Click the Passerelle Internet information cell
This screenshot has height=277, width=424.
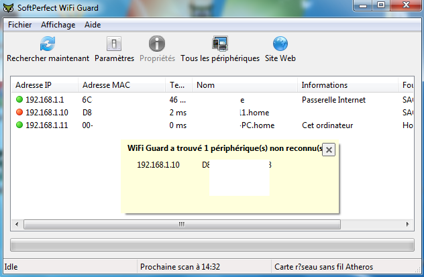pos(333,100)
